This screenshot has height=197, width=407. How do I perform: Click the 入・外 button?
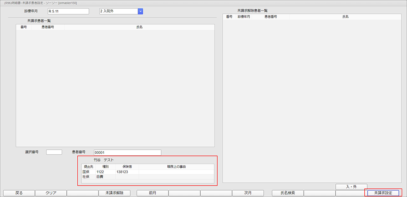351,186
